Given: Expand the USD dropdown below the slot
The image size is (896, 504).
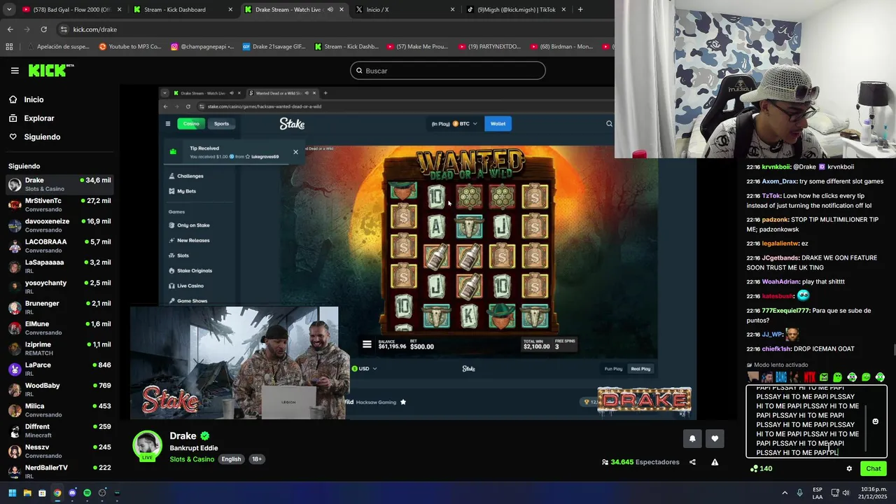Looking at the screenshot, I should (364, 369).
